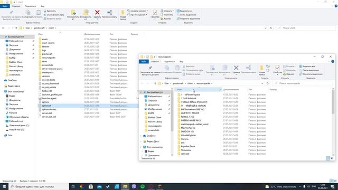Open New item dropdown in client window ribbon

point(137,11)
